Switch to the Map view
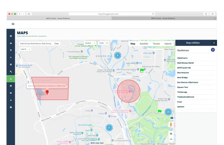224x145 pixels. [133, 44]
